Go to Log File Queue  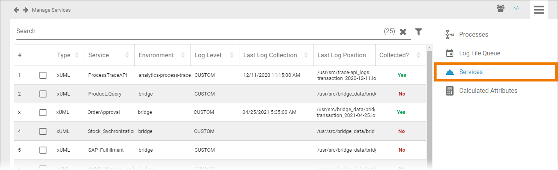coord(479,53)
